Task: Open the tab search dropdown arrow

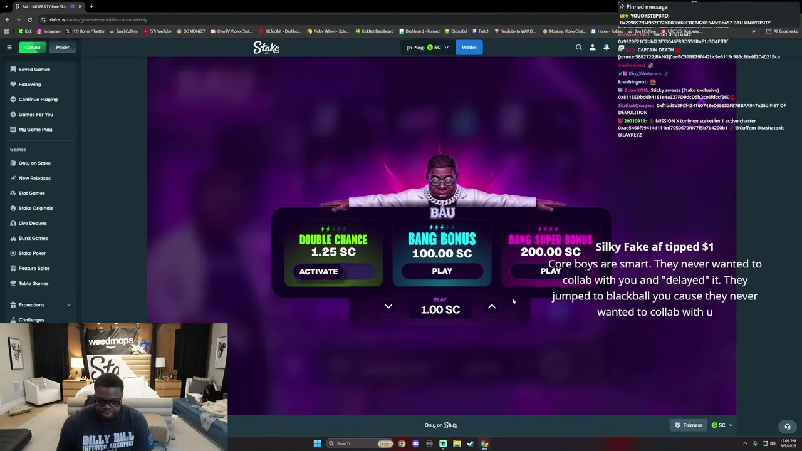Action: click(x=6, y=6)
